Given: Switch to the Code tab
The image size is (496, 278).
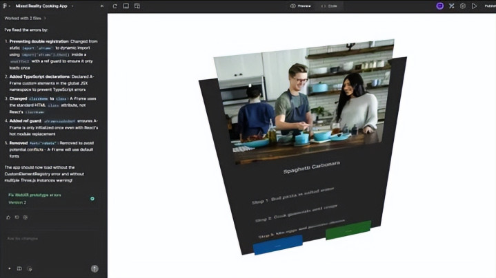Looking at the screenshot, I should 329,6.
